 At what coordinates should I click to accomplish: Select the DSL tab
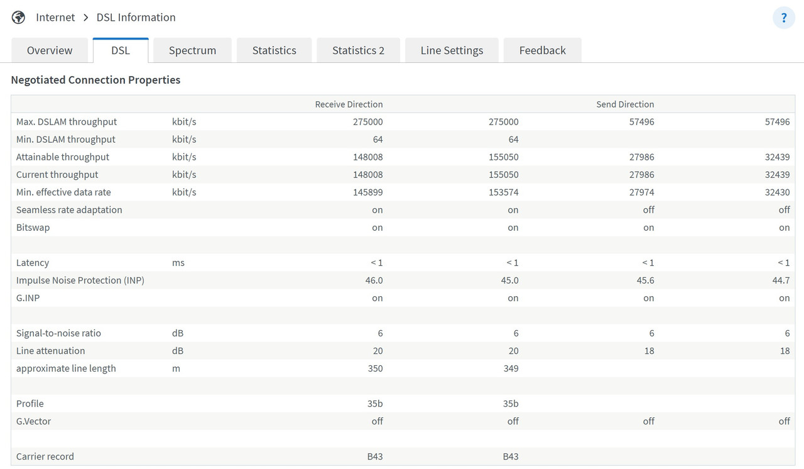(x=121, y=50)
